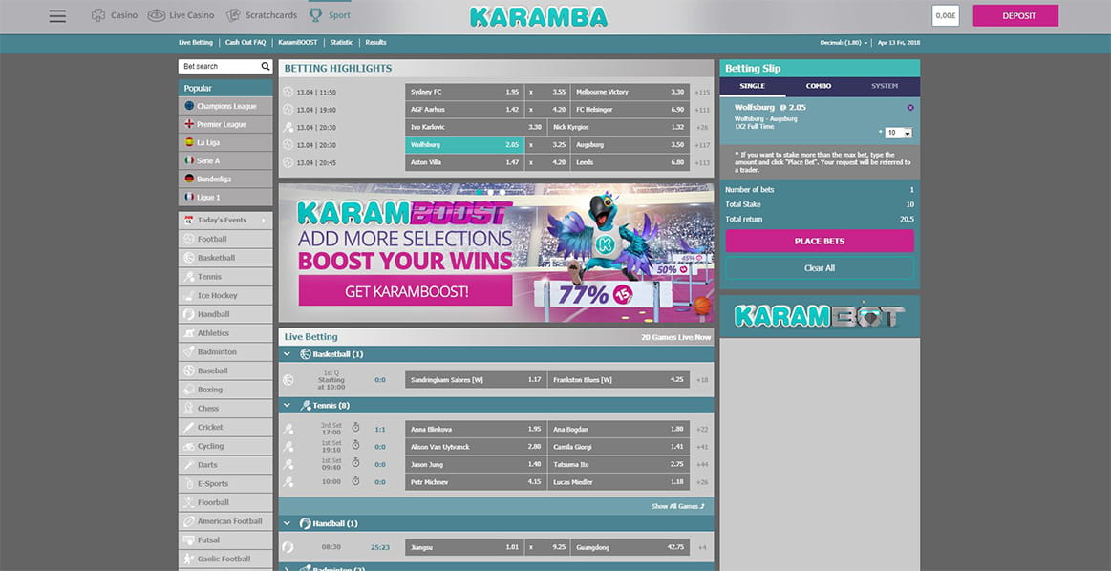This screenshot has width=1111, height=571.
Task: Click the Floorball icon in the sidebar
Action: click(189, 502)
